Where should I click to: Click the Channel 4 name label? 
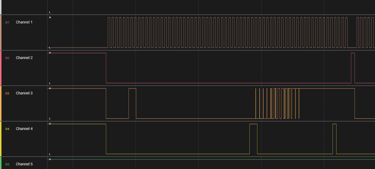point(24,129)
